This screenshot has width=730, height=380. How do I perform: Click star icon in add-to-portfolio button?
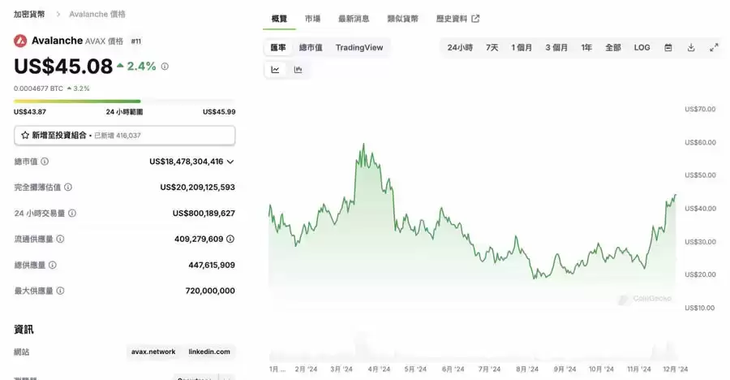25,136
